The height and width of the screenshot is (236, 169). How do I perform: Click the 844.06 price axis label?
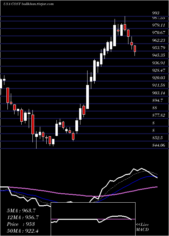tap(159, 145)
